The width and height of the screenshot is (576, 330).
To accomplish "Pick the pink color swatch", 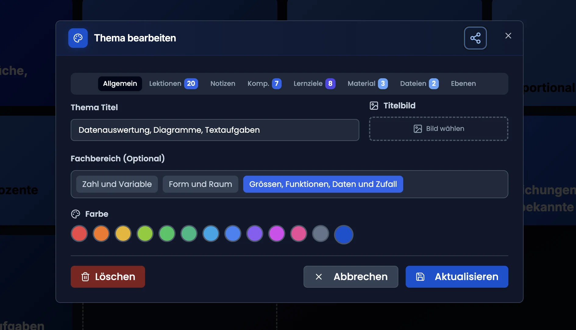I will 299,234.
